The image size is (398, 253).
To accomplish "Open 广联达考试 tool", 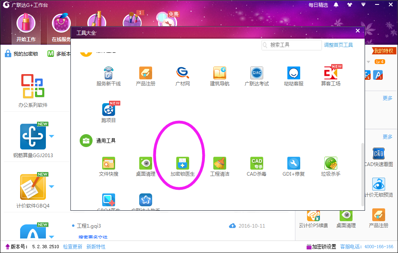I will pyautogui.click(x=257, y=77).
